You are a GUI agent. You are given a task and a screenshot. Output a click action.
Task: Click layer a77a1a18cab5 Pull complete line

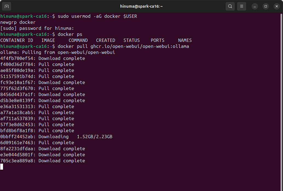pos(37,112)
